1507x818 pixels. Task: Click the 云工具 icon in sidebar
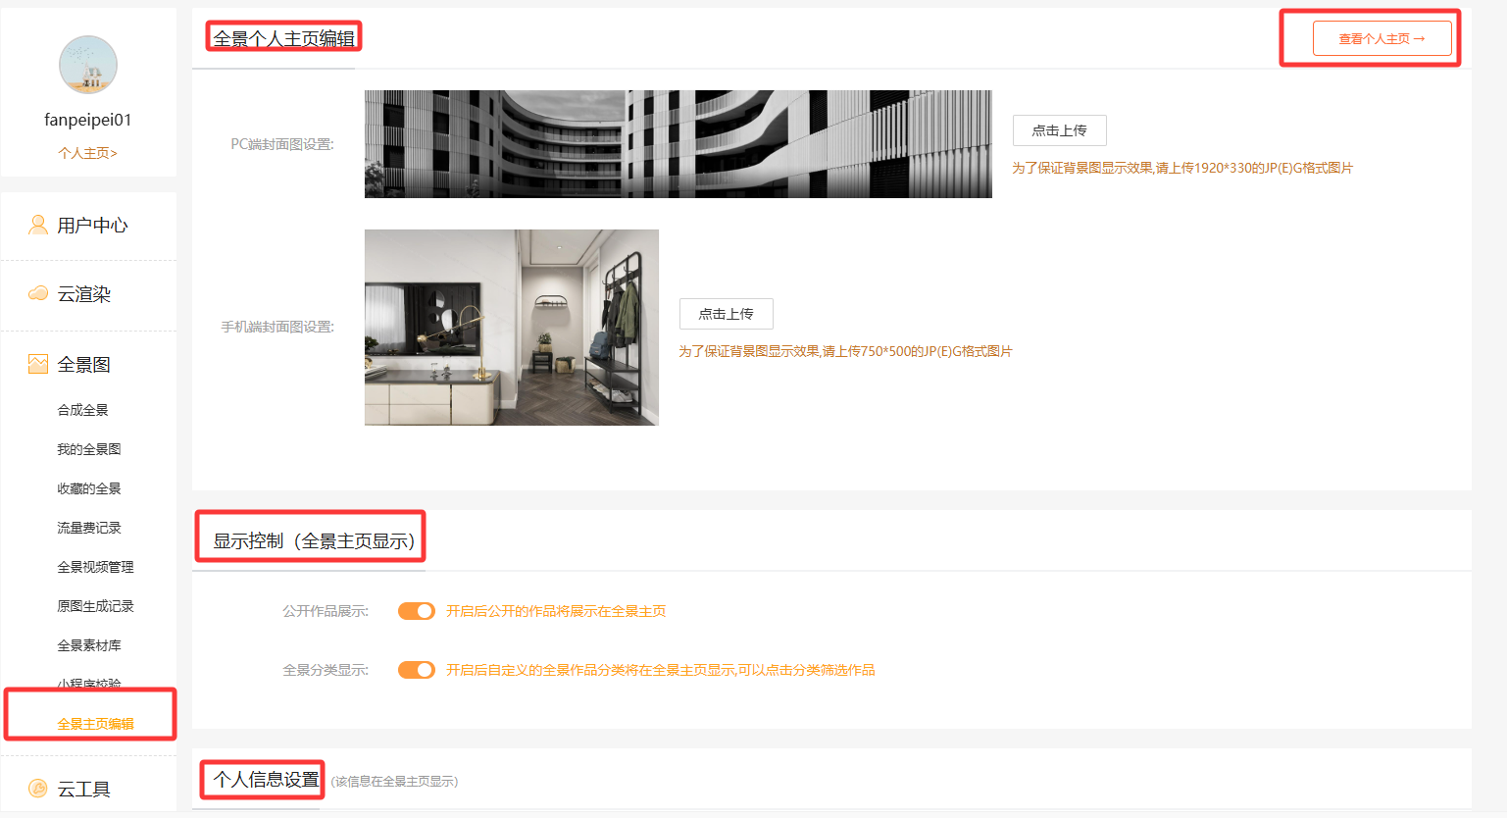click(38, 789)
